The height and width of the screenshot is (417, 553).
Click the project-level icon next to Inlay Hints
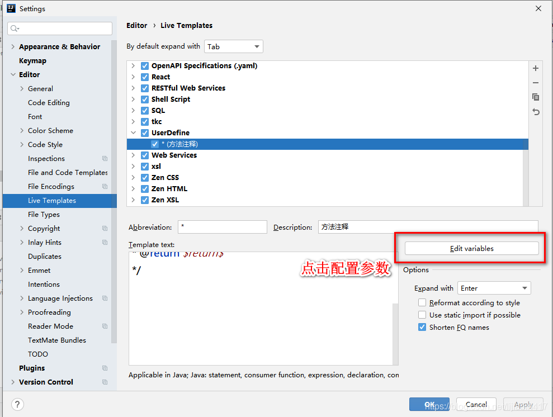(105, 243)
